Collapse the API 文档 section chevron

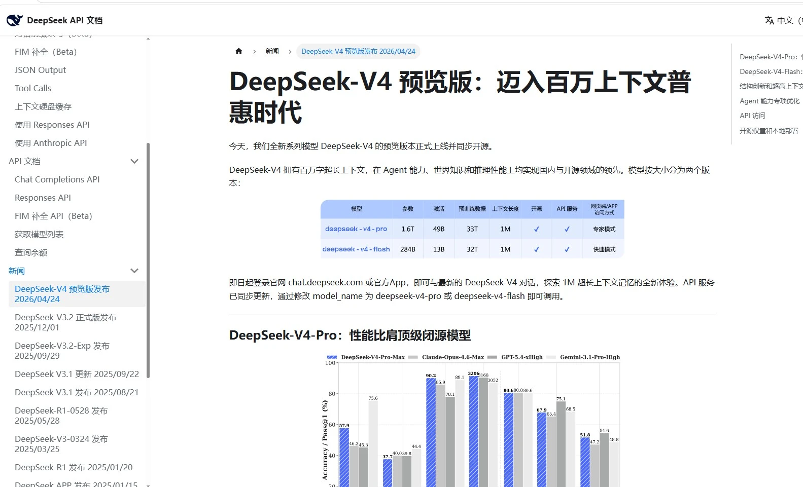[134, 161]
